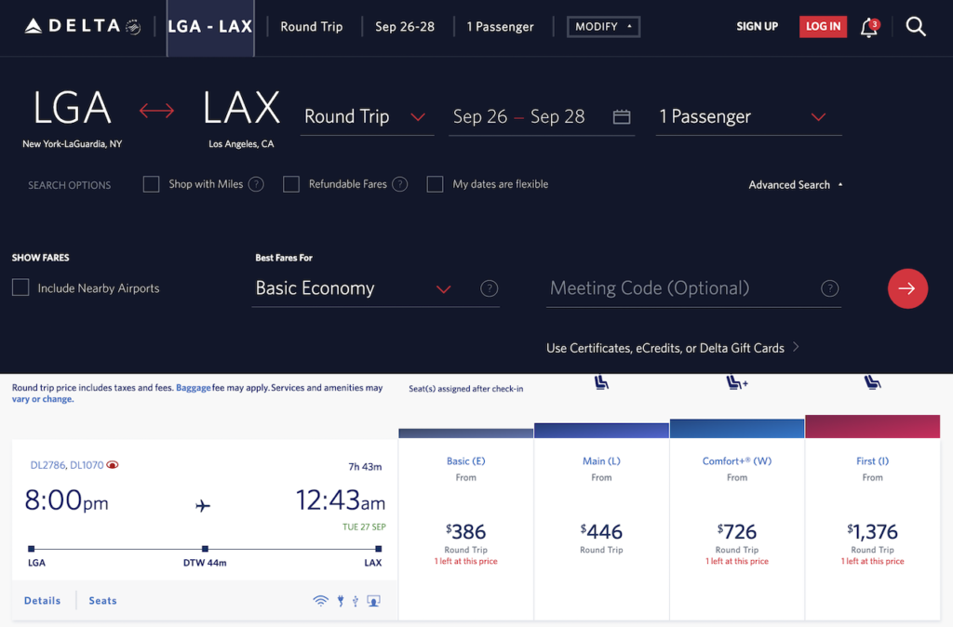Open the flight Details tab
The height and width of the screenshot is (627, 953).
point(43,601)
